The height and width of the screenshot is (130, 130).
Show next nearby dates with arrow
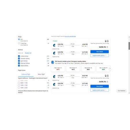click(x=110, y=68)
